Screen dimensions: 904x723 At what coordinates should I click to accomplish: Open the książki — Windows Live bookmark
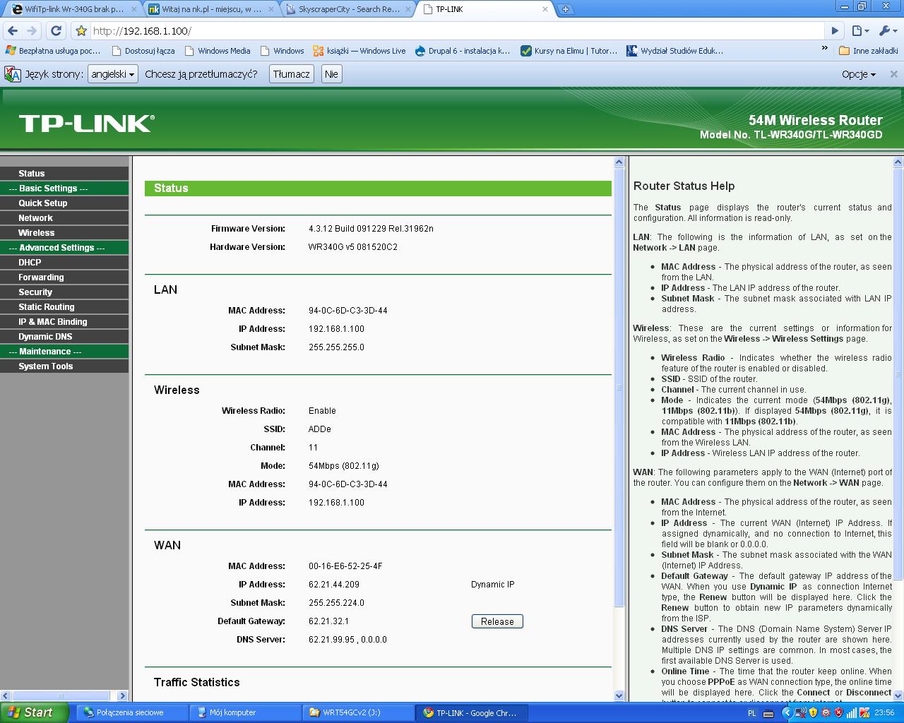click(359, 51)
